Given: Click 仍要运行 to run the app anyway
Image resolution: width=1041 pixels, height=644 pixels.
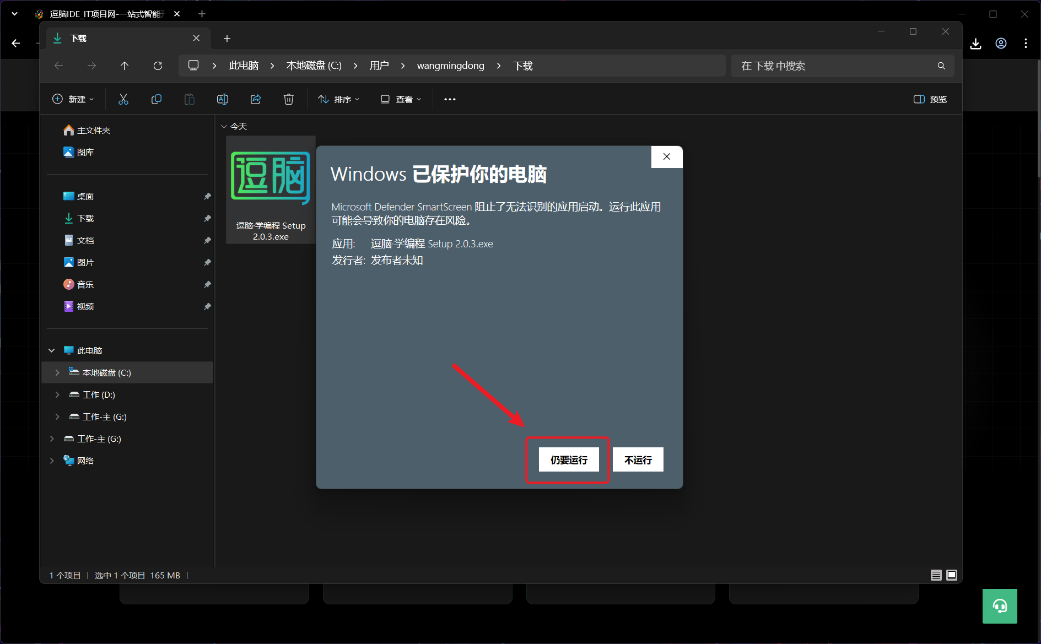Looking at the screenshot, I should [x=569, y=459].
